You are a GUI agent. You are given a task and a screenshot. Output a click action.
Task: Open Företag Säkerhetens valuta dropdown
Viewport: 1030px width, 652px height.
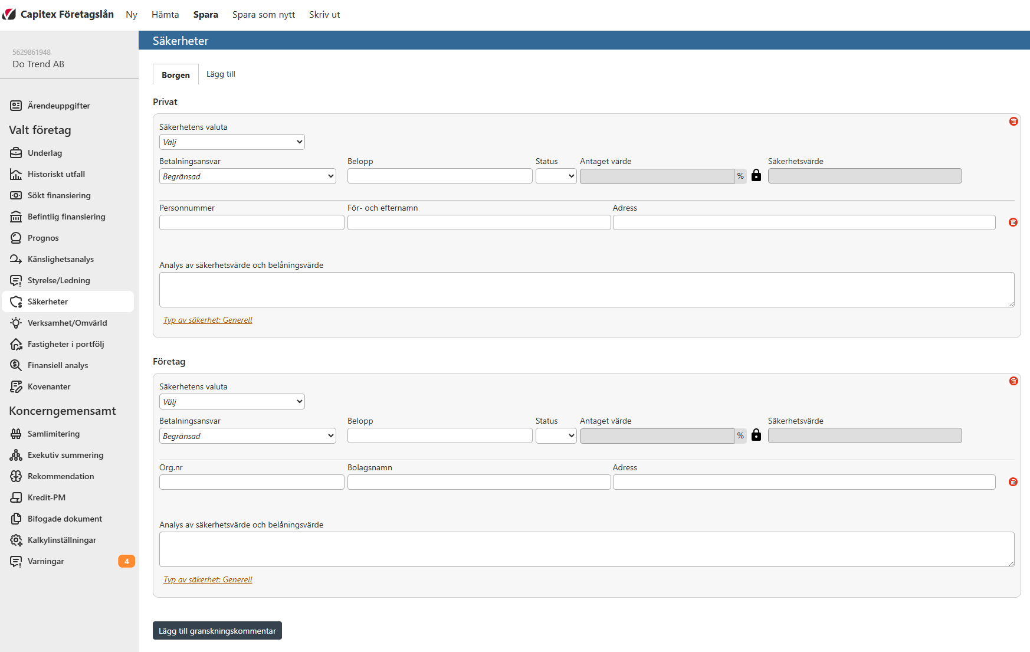pos(232,401)
